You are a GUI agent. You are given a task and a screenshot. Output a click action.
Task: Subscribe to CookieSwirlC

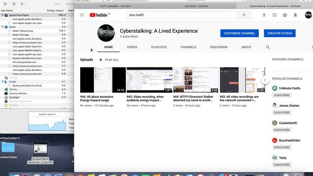pos(282,130)
